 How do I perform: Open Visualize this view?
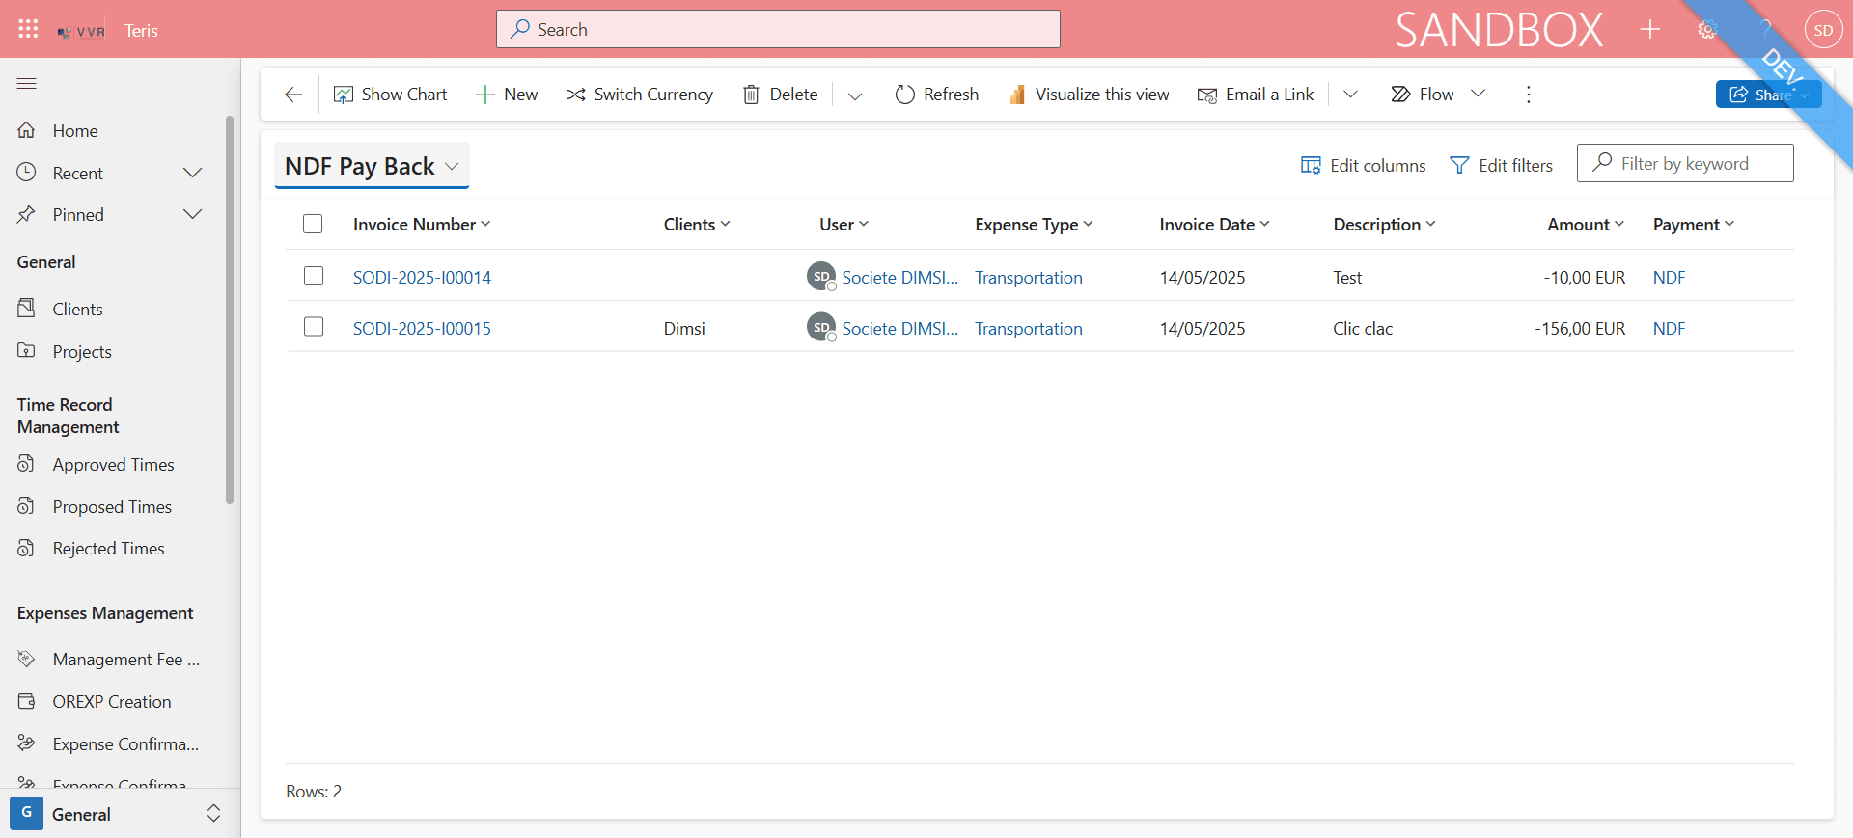click(1089, 95)
